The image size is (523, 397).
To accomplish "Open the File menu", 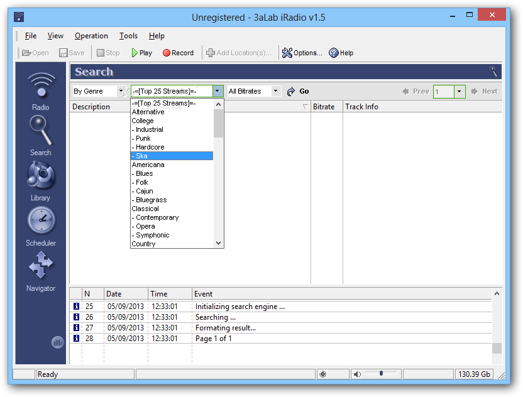I will click(31, 36).
